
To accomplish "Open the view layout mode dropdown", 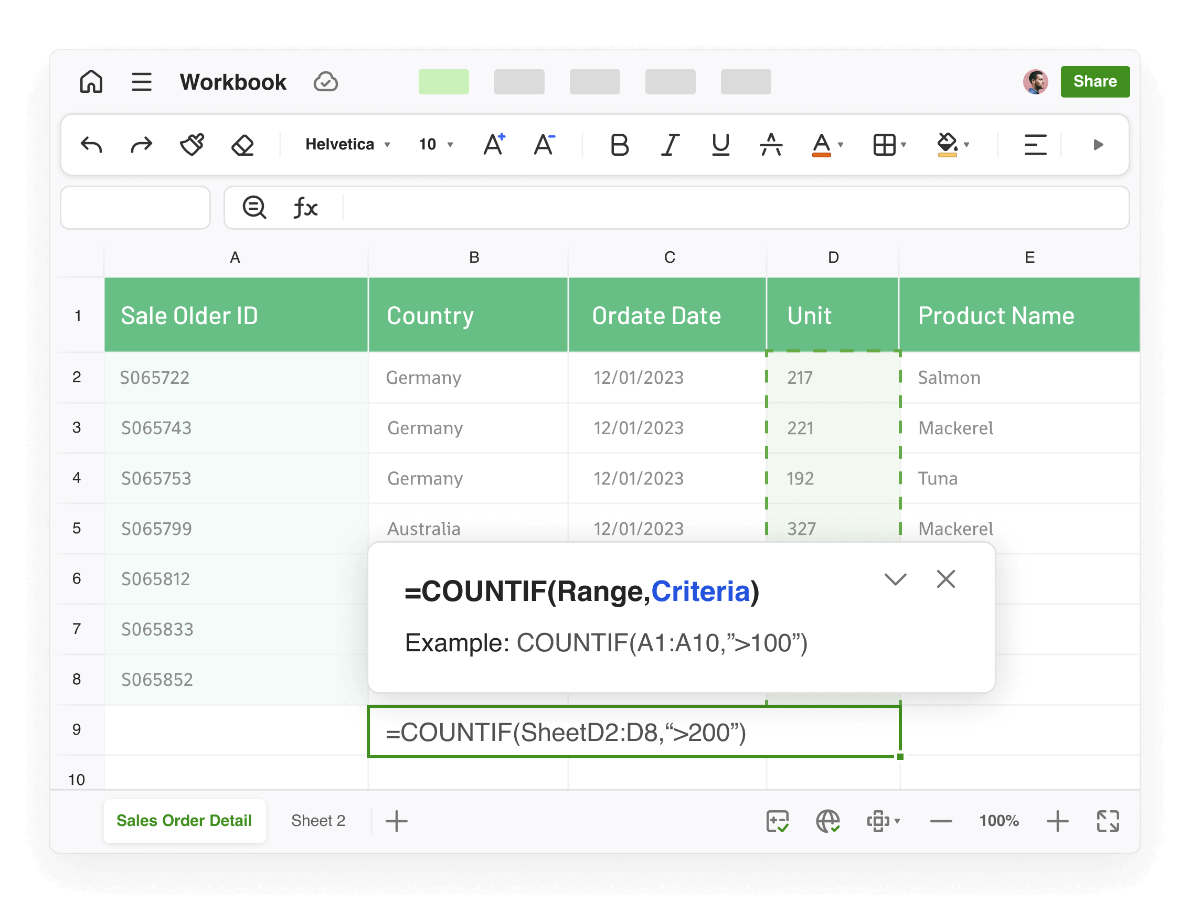I will point(884,821).
